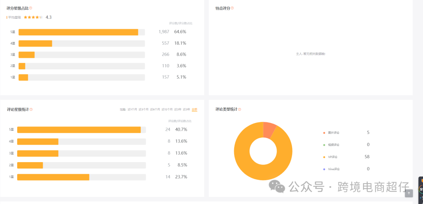Toggle Vine评论 legend entry
Screen dimensions: 423x204
click(x=331, y=169)
